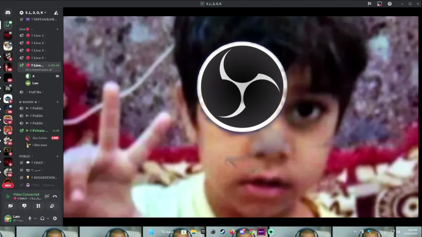Viewport: 422px width, 237px height.
Task: Create a channel in the PUBLIC category
Action: (57, 156)
